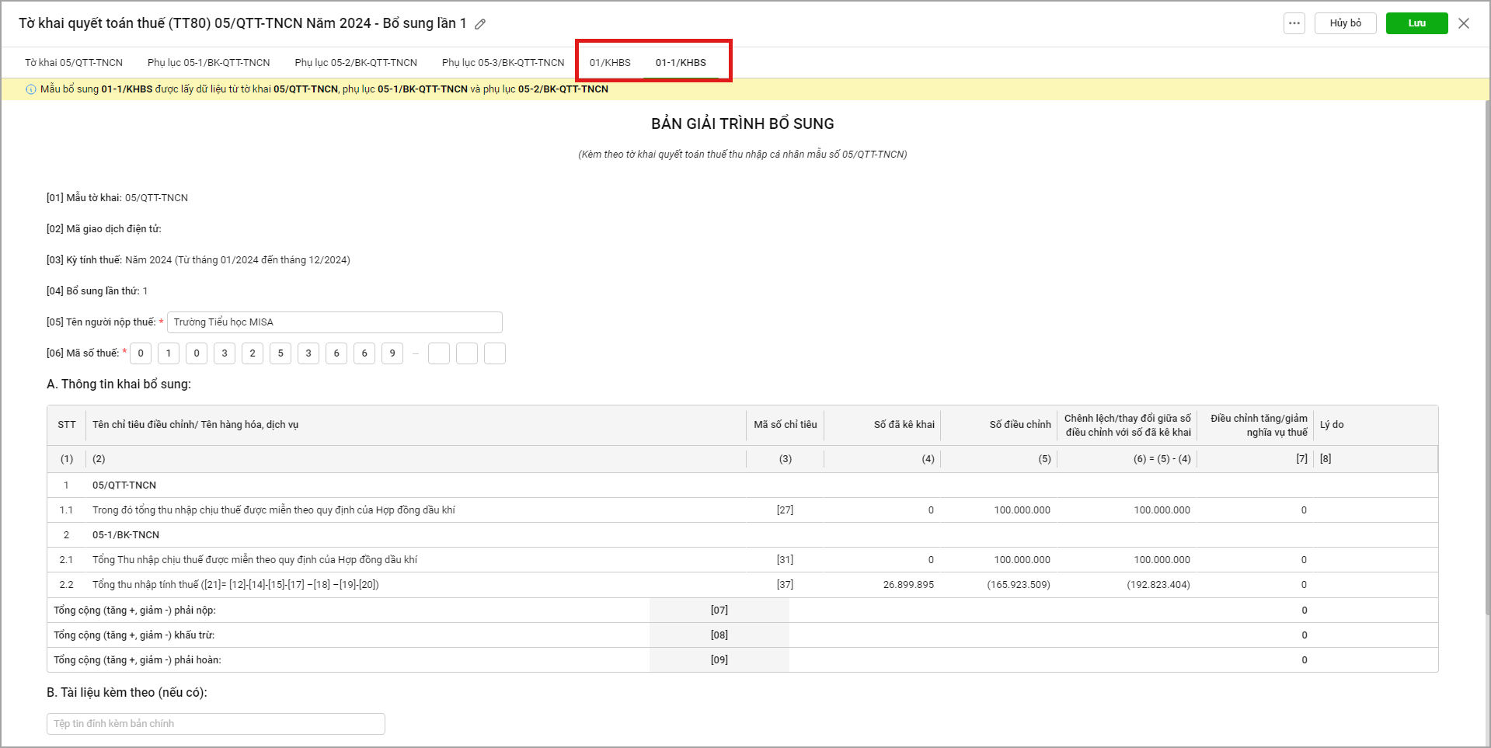Click the Tên người nộp thuế field
This screenshot has height=748, width=1491.
click(x=334, y=322)
